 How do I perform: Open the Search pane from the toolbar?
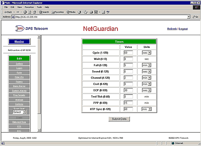pyautogui.click(x=44, y=12)
